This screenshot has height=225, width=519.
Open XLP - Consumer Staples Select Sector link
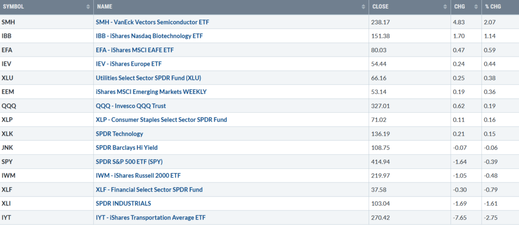tap(161, 120)
